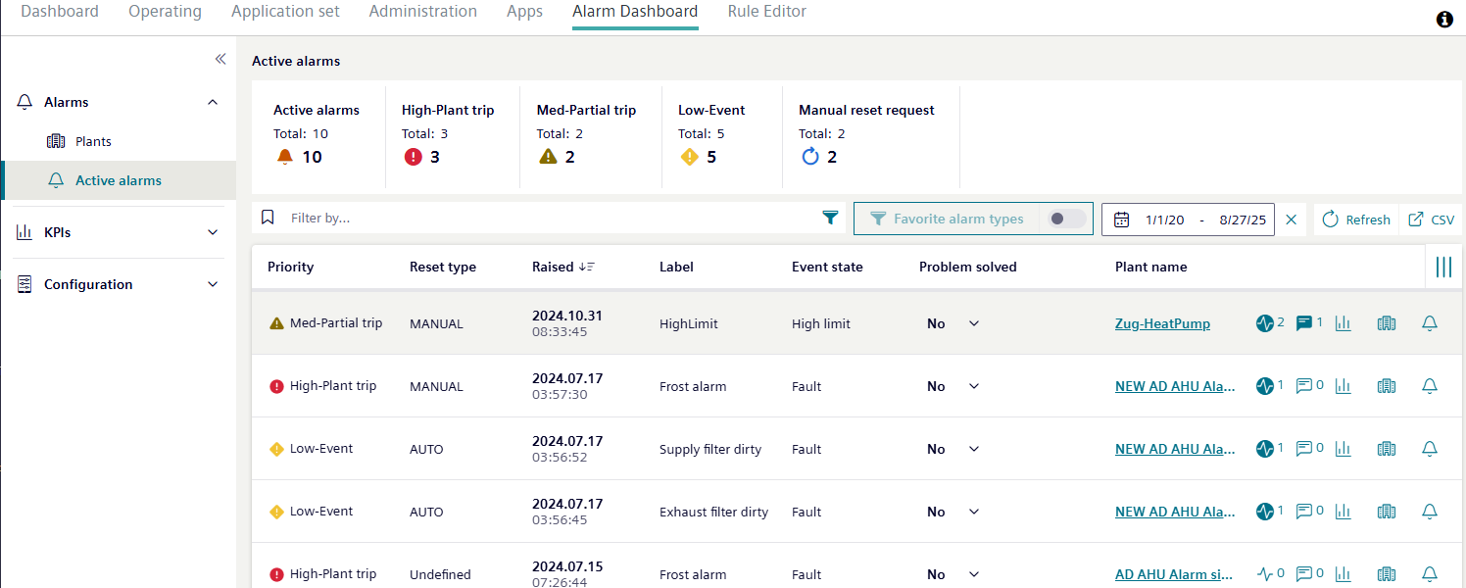Expand the KPIs sidebar section

[x=213, y=232]
